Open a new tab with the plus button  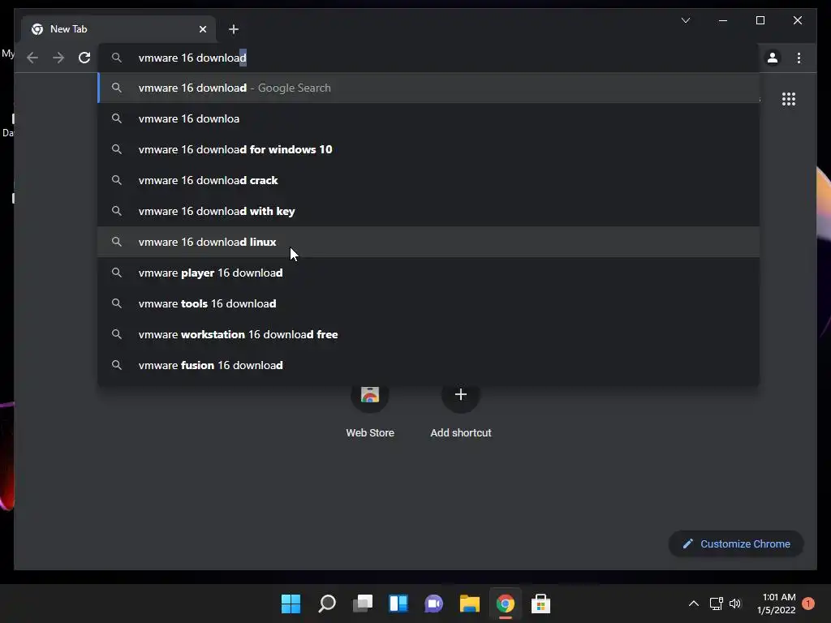233,29
